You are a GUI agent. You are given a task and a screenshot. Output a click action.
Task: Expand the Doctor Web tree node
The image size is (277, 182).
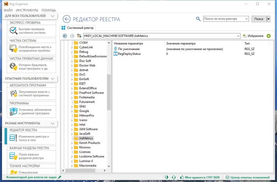tap(72, 66)
